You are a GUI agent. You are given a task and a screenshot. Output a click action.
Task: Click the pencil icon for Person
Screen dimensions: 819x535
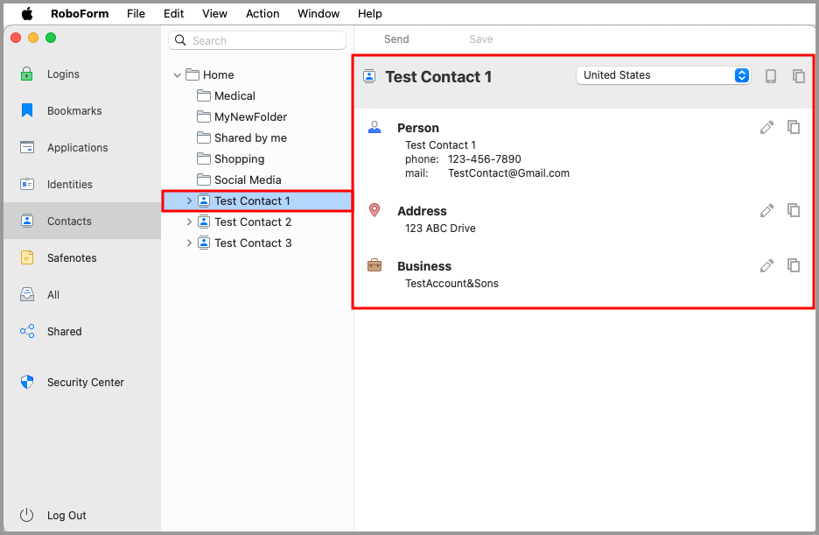tap(766, 128)
